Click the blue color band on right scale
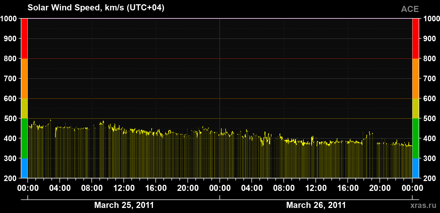Viewport: 440px width, 213px height. 416,168
